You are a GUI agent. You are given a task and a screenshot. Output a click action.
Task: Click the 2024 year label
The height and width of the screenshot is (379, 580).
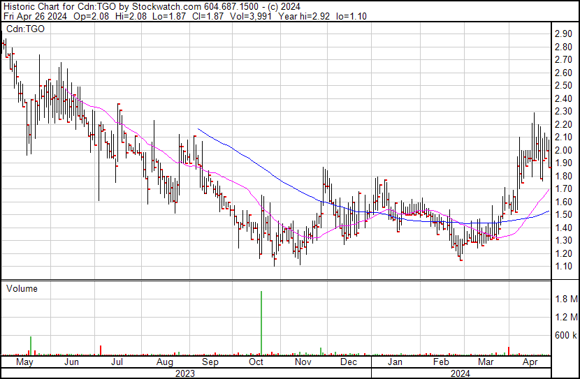coord(460,373)
